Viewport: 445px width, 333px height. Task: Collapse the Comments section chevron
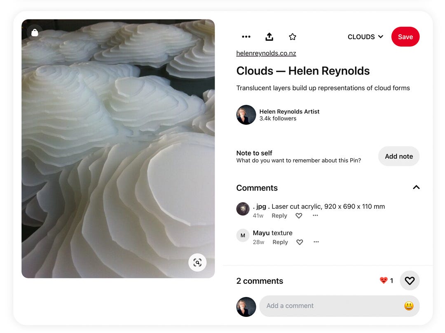416,187
